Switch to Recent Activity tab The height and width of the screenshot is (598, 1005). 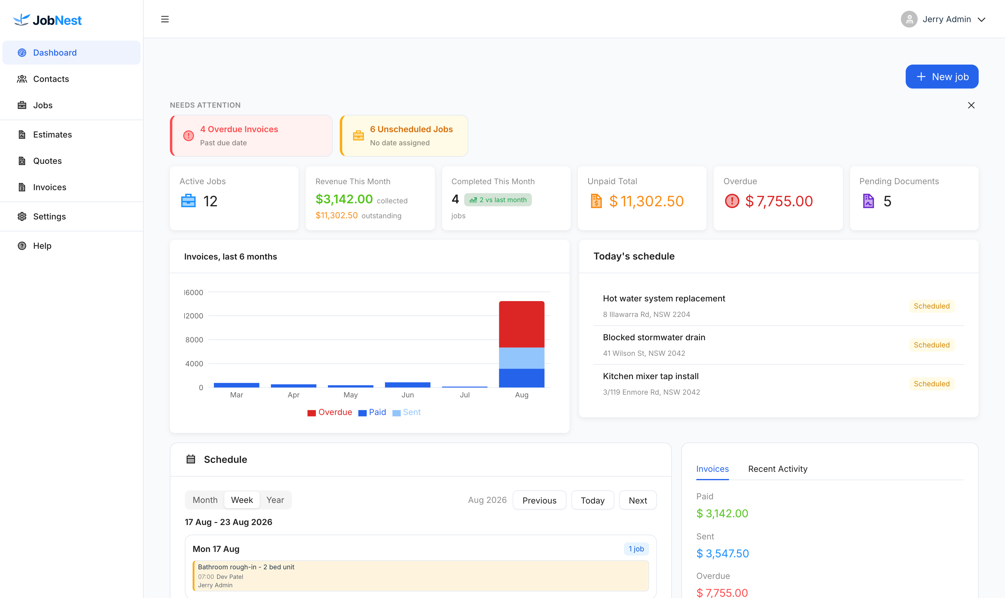click(x=778, y=469)
